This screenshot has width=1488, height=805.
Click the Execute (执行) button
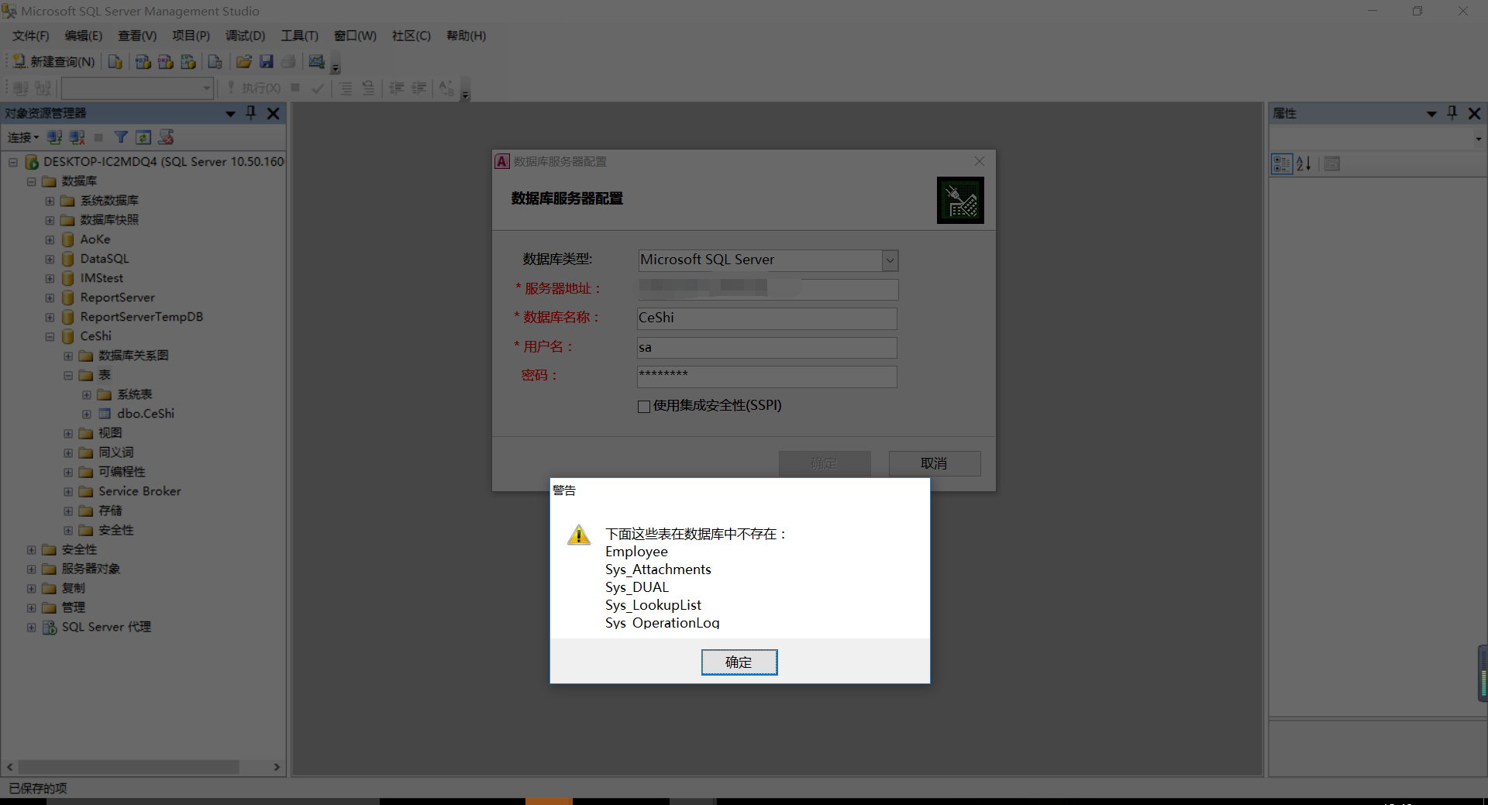pyautogui.click(x=254, y=88)
